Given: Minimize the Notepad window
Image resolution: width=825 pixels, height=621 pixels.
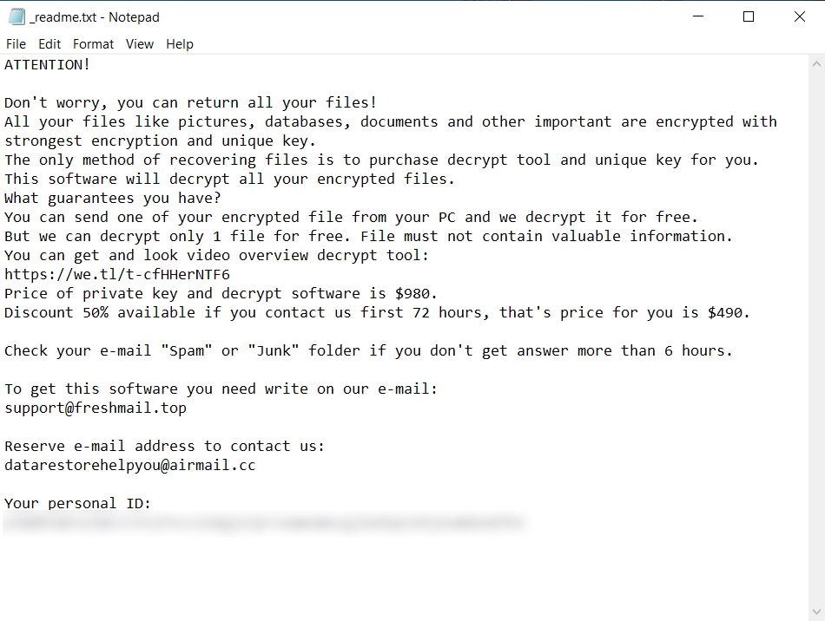Looking at the screenshot, I should [x=697, y=16].
